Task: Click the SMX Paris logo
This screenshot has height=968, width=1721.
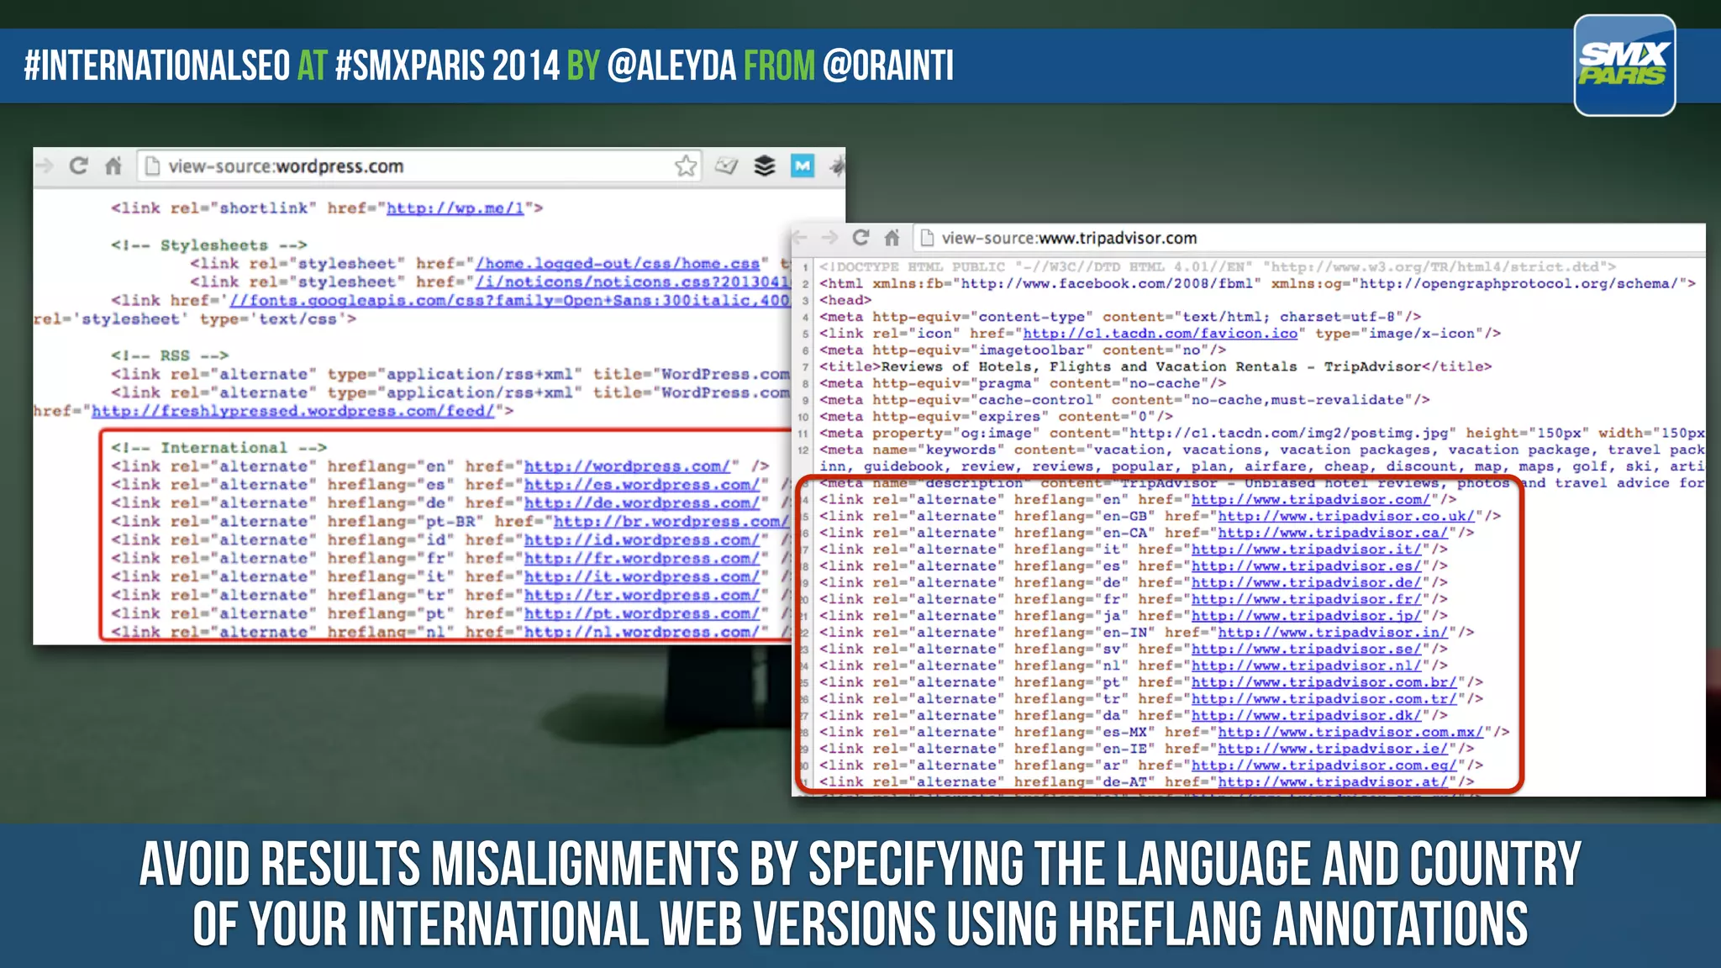Action: [1624, 65]
